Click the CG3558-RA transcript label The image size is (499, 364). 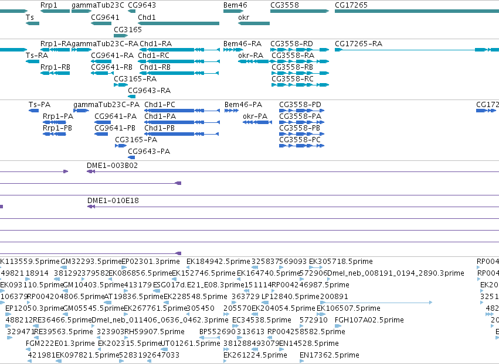[293, 55]
